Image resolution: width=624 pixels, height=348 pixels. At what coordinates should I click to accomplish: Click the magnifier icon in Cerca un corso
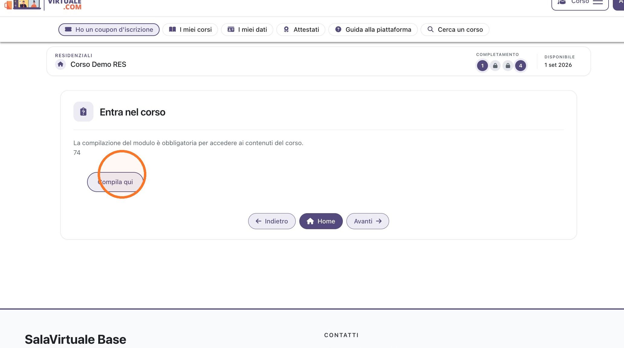431,29
